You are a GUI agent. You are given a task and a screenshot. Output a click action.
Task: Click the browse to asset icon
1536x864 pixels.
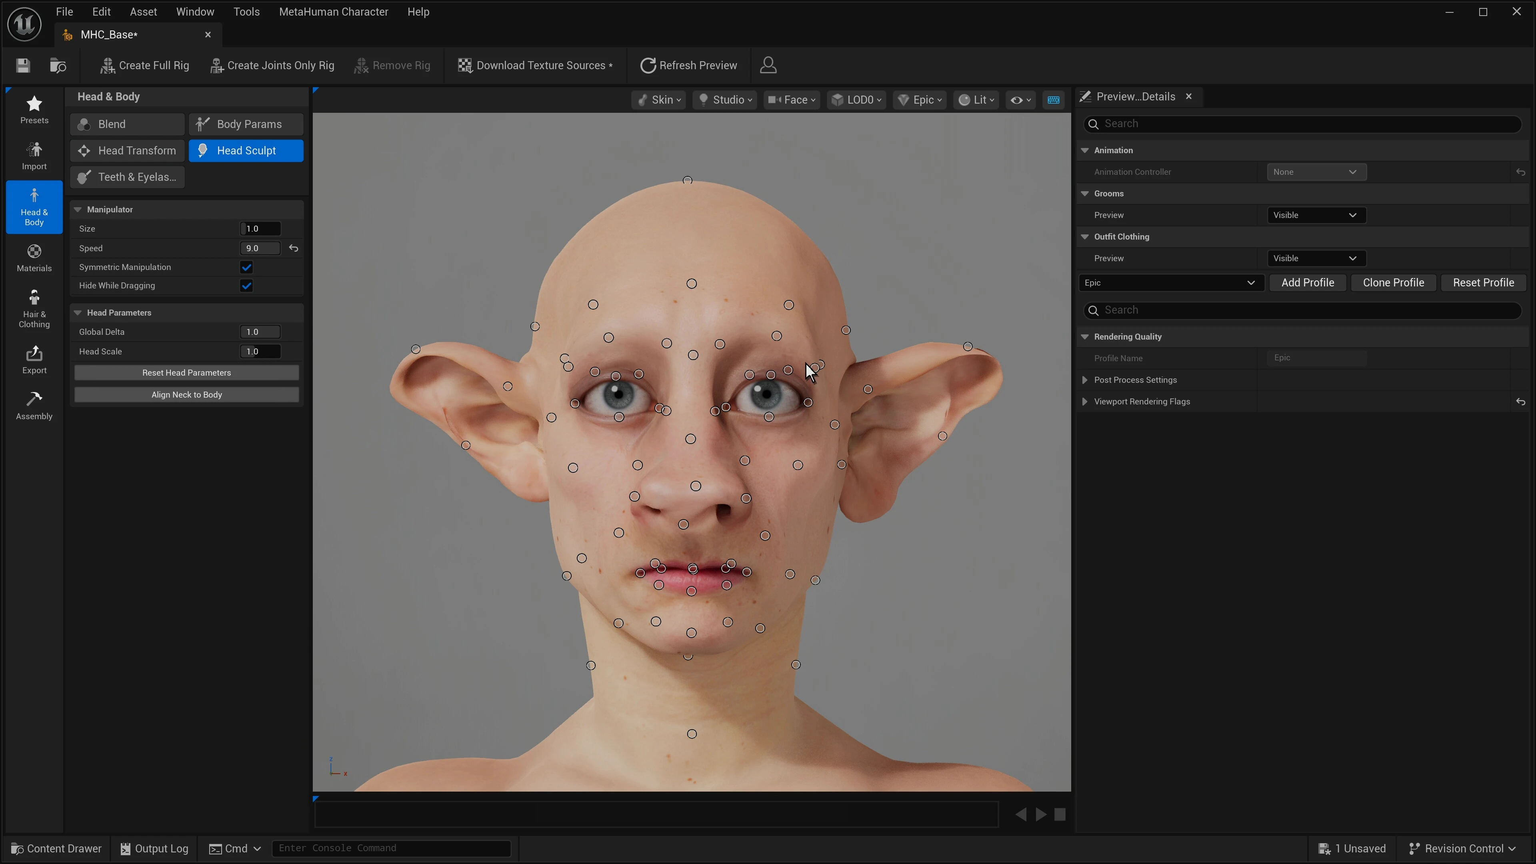(58, 66)
